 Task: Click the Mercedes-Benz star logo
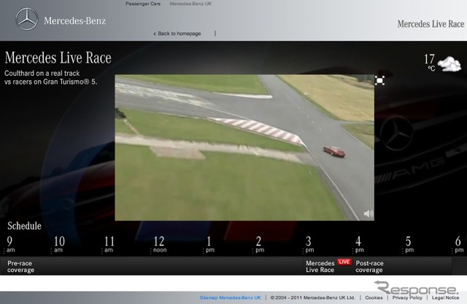tap(27, 19)
